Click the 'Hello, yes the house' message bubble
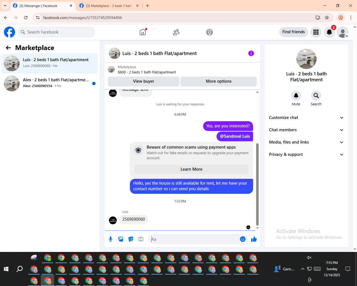This screenshot has height=286, width=357. [191, 186]
